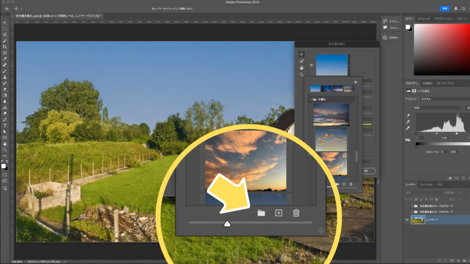Choose the Horizontal Type tool
The image size is (470, 264).
[x=5, y=125]
